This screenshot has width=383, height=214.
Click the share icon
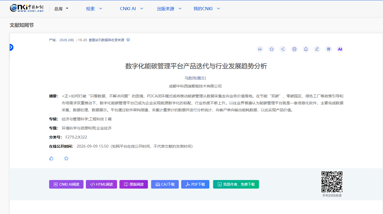pos(283,49)
